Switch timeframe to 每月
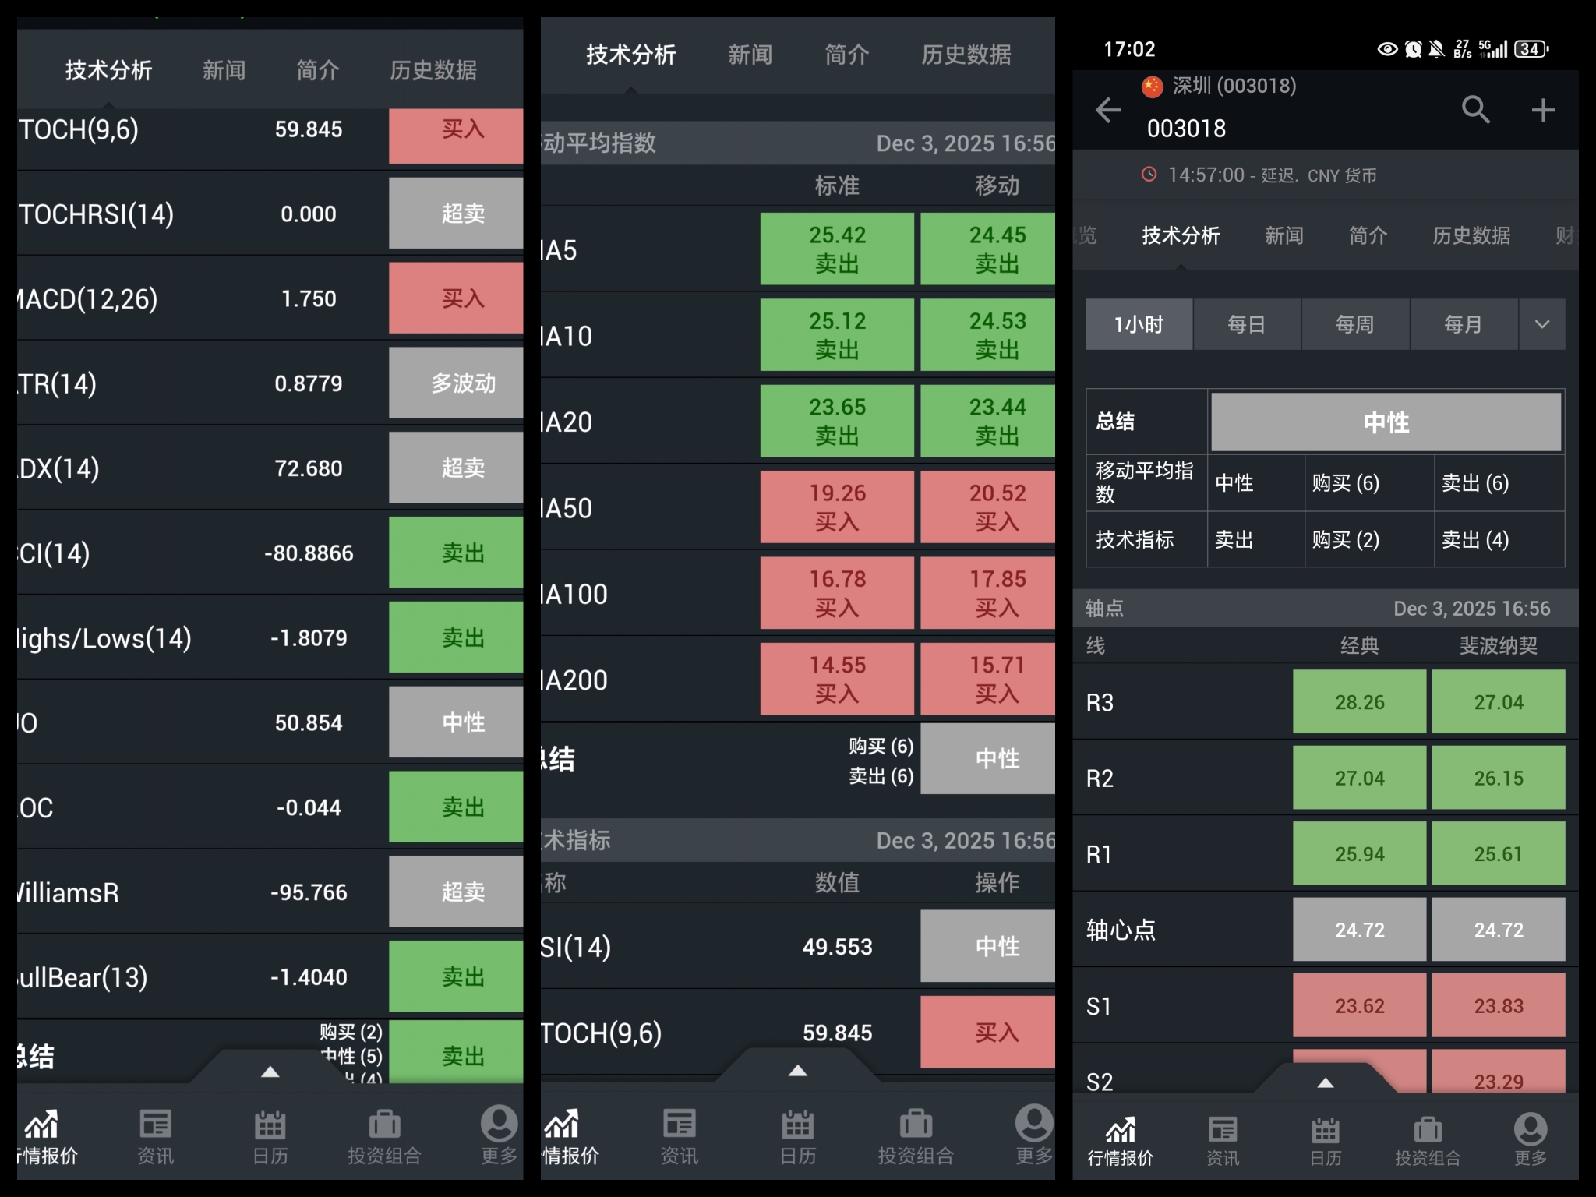The image size is (1596, 1197). coord(1463,324)
